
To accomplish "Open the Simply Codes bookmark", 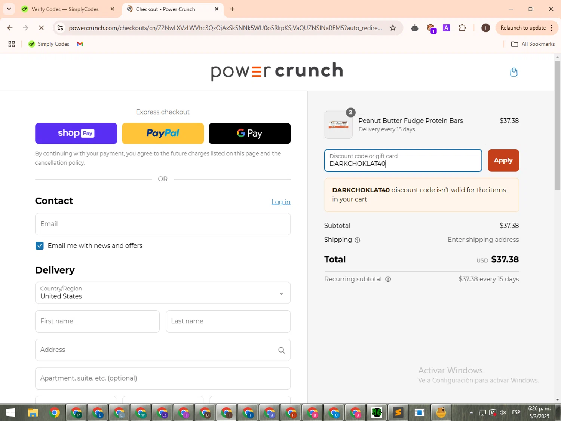I will click(49, 44).
